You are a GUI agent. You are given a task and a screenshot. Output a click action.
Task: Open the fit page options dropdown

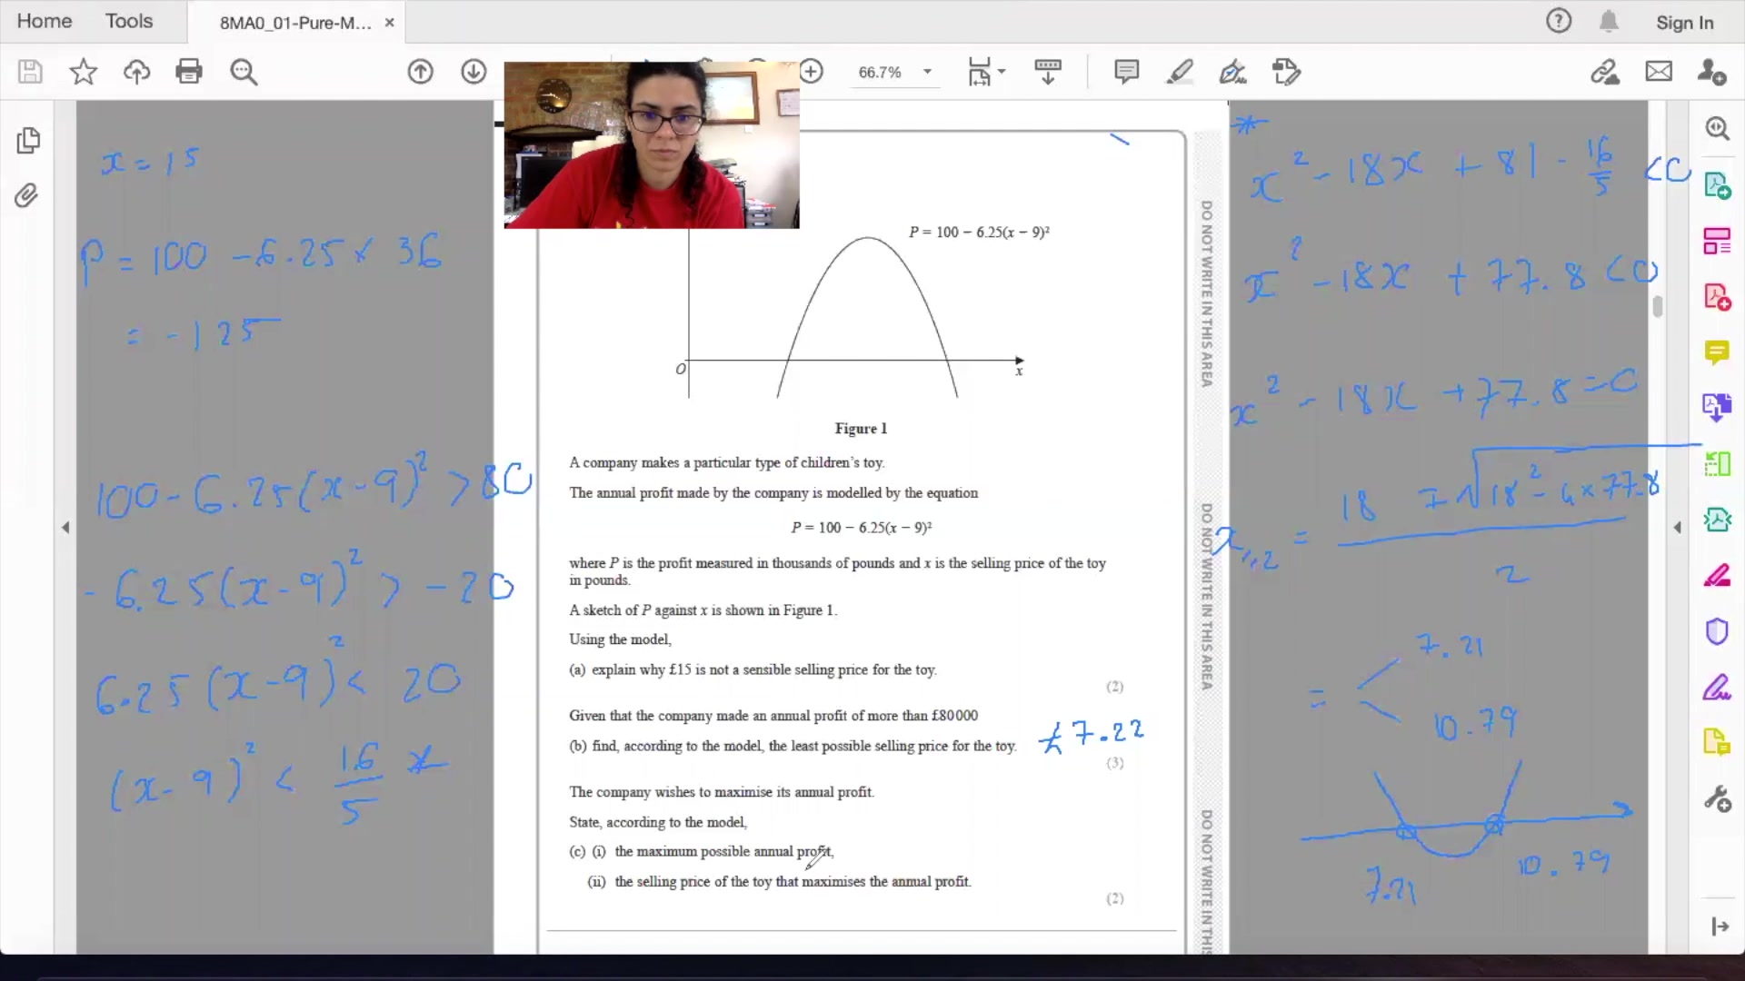1002,72
